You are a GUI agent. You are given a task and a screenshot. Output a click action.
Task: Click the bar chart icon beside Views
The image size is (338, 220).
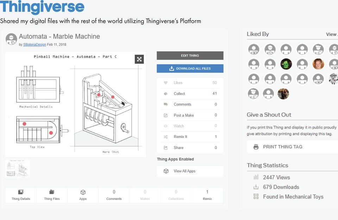pyautogui.click(x=256, y=177)
